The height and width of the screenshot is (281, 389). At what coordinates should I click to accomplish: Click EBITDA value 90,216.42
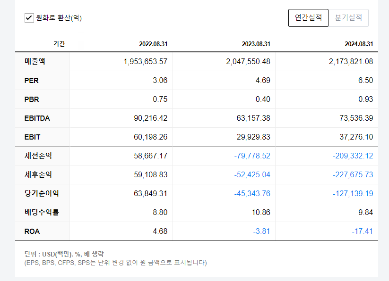coord(151,118)
